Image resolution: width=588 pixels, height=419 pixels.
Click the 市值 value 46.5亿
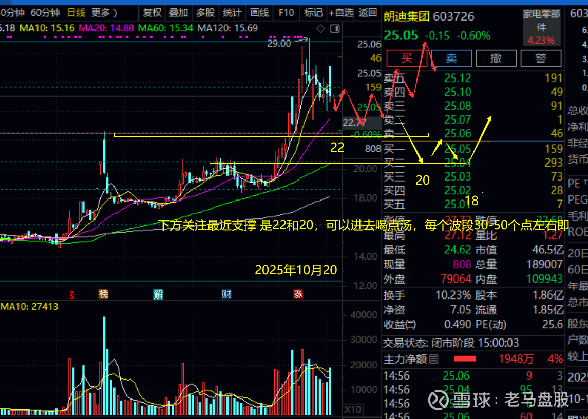coord(547,249)
